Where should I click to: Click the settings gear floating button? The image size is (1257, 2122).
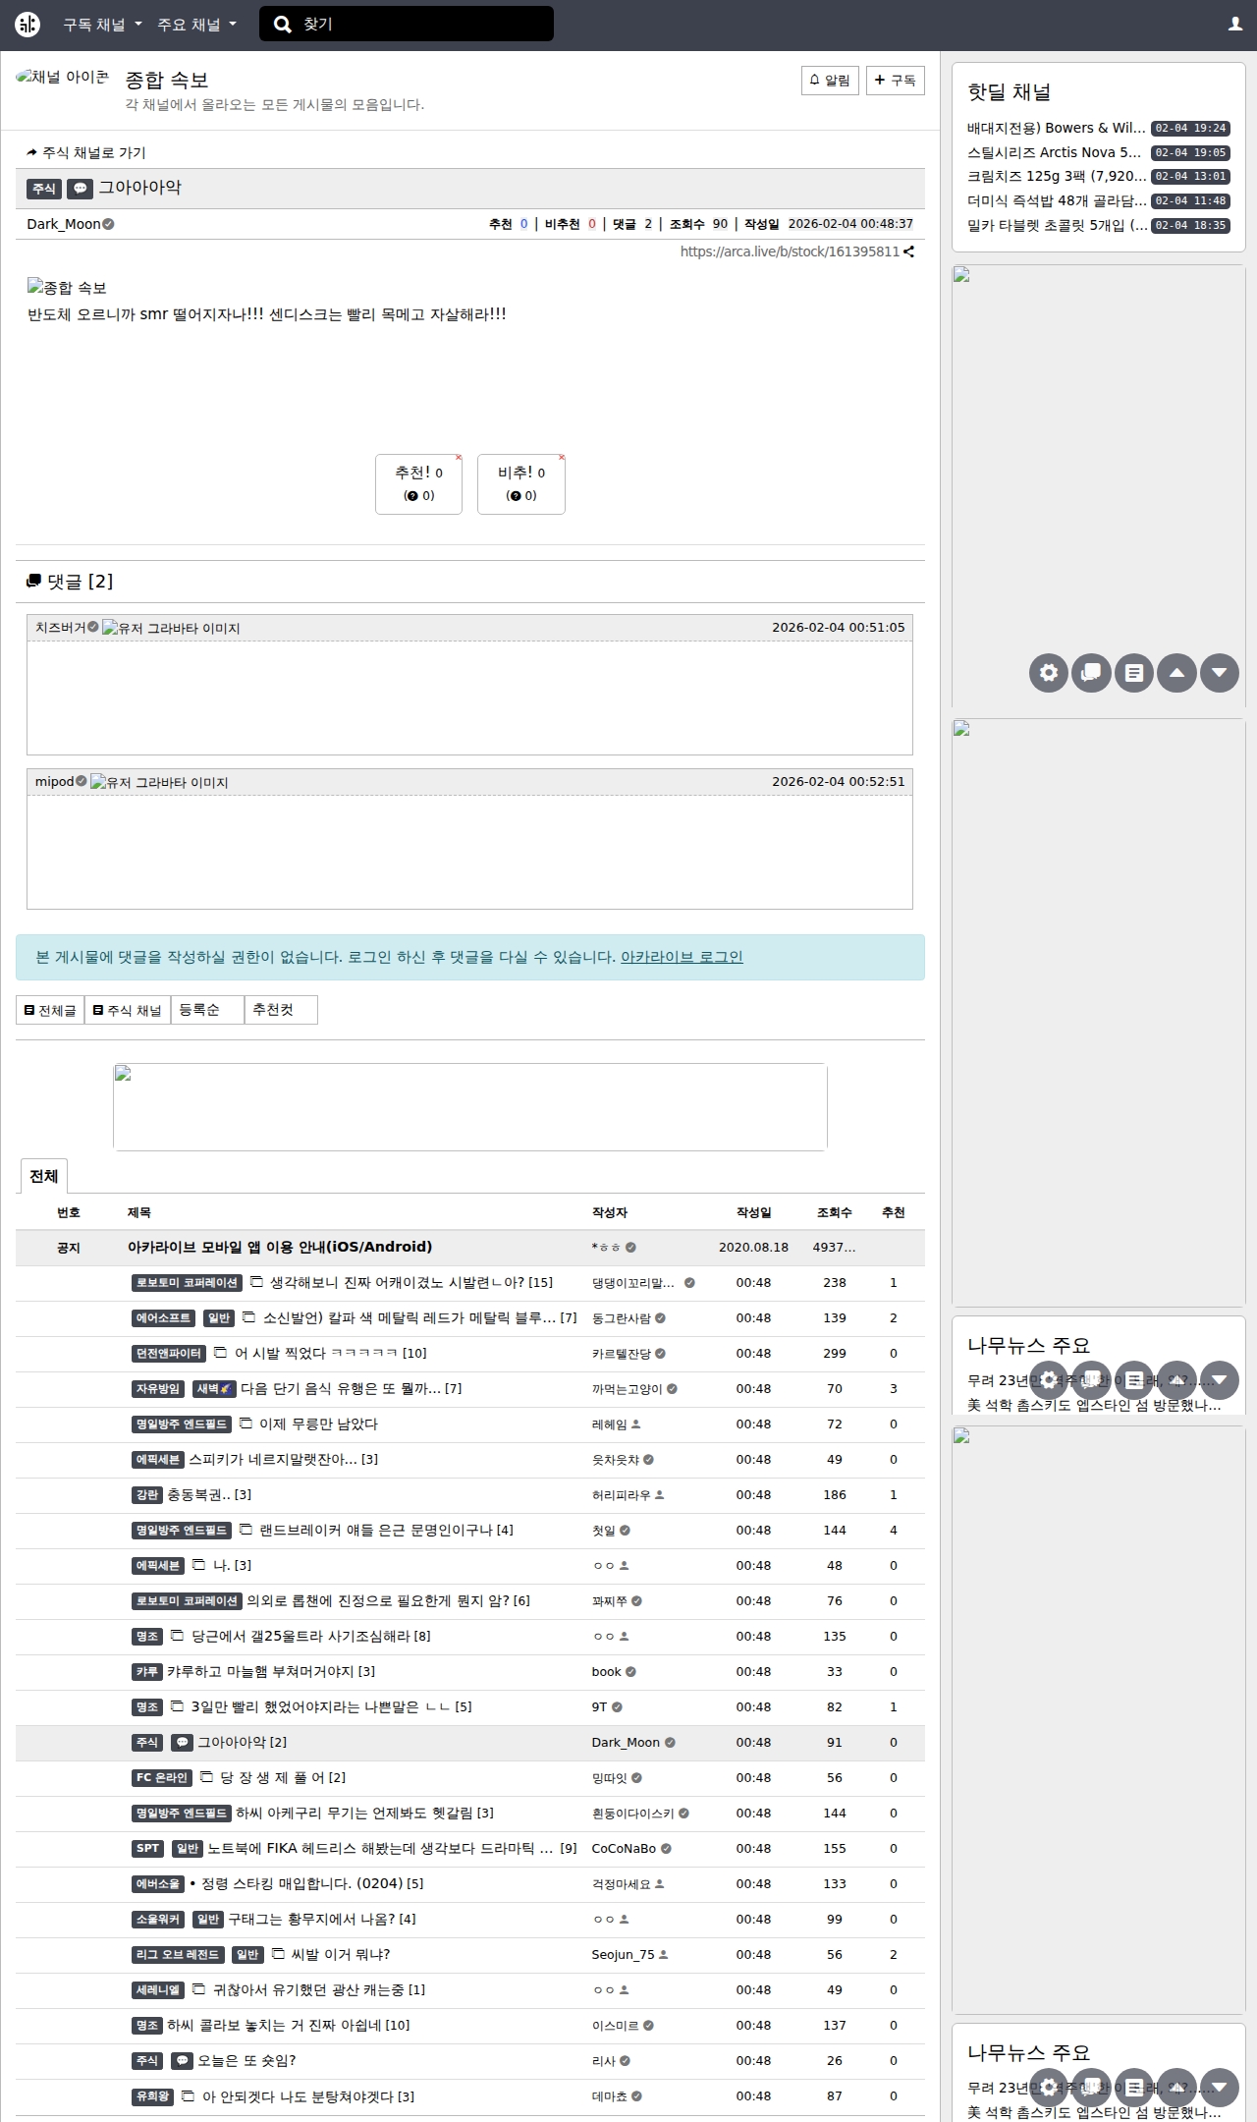pos(1048,673)
